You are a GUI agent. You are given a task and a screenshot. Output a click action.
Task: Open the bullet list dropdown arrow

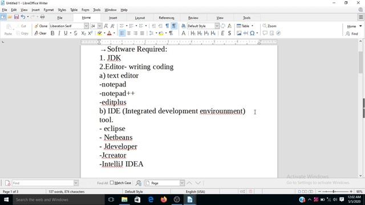pos(127,26)
